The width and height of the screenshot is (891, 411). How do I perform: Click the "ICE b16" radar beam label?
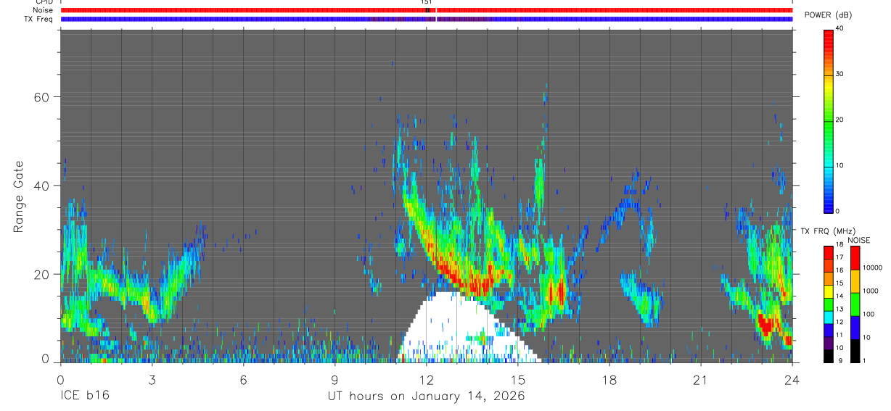pos(86,397)
